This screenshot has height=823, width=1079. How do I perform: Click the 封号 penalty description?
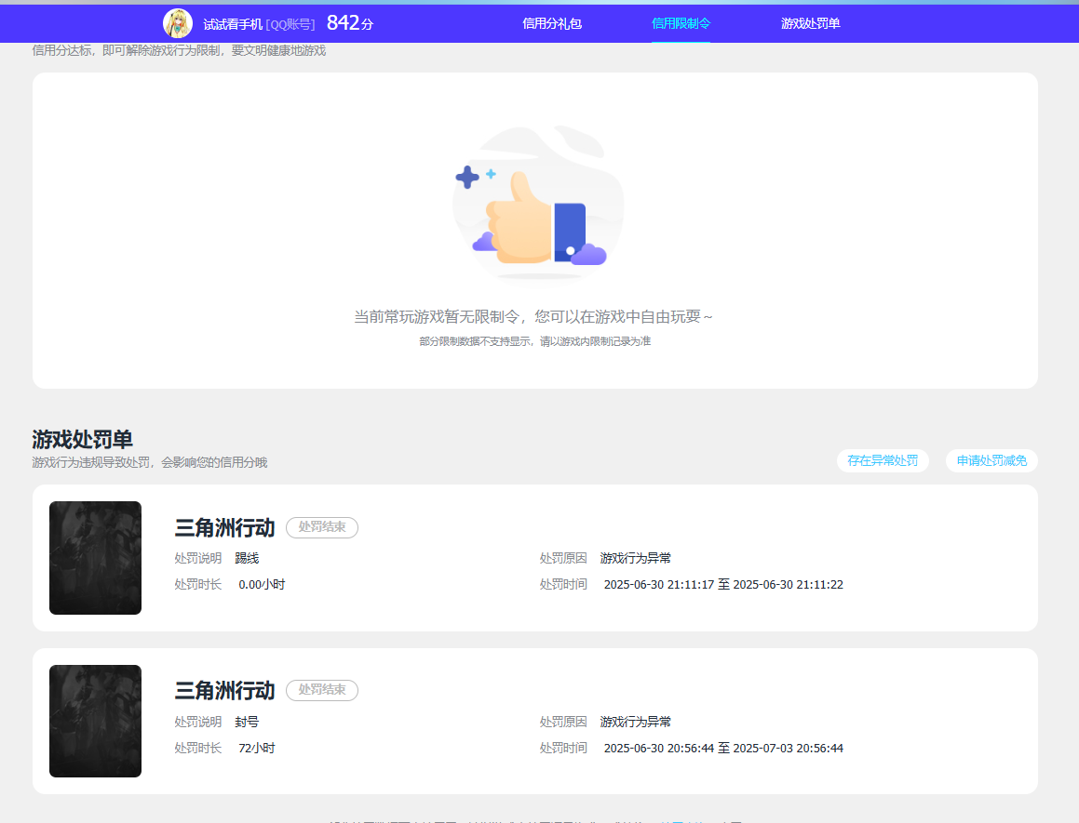tap(247, 722)
